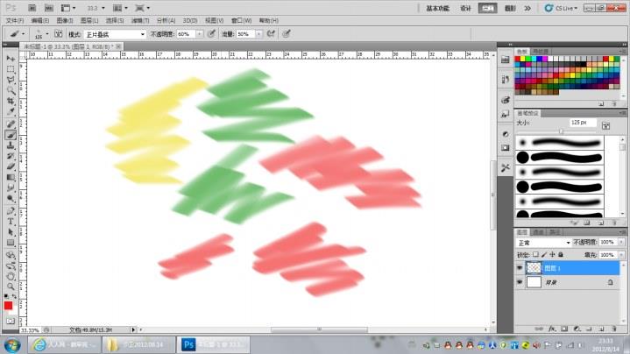The image size is (630, 354).
Task: Open the brush panel toggle icon
Action: [57, 33]
